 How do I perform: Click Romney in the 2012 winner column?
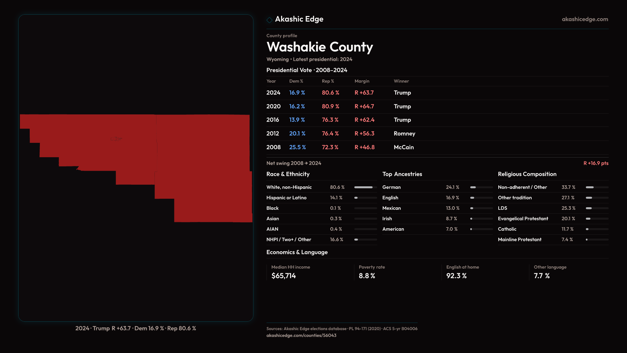click(404, 134)
